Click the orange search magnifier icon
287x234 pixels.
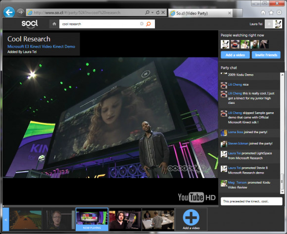148,24
